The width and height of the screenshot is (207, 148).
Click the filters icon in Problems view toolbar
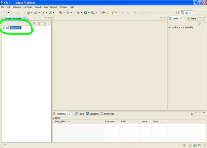coord(192,113)
